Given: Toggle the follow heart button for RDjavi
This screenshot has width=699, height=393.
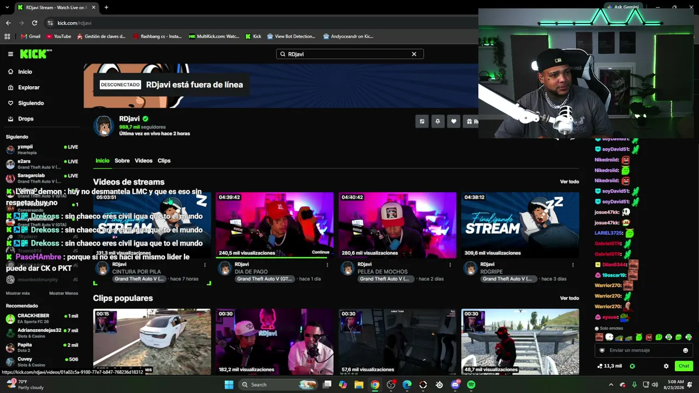Looking at the screenshot, I should click(x=453, y=122).
